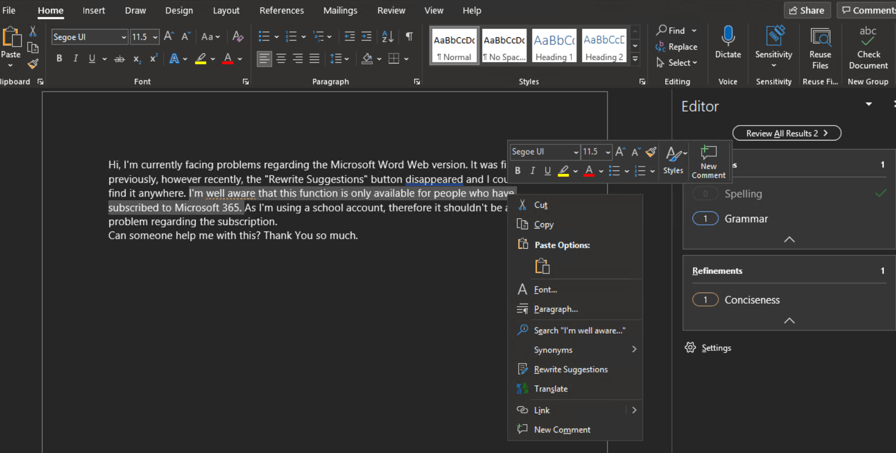This screenshot has height=453, width=896.
Task: Choose Rewrite Suggestions from context menu
Action: tap(570, 369)
